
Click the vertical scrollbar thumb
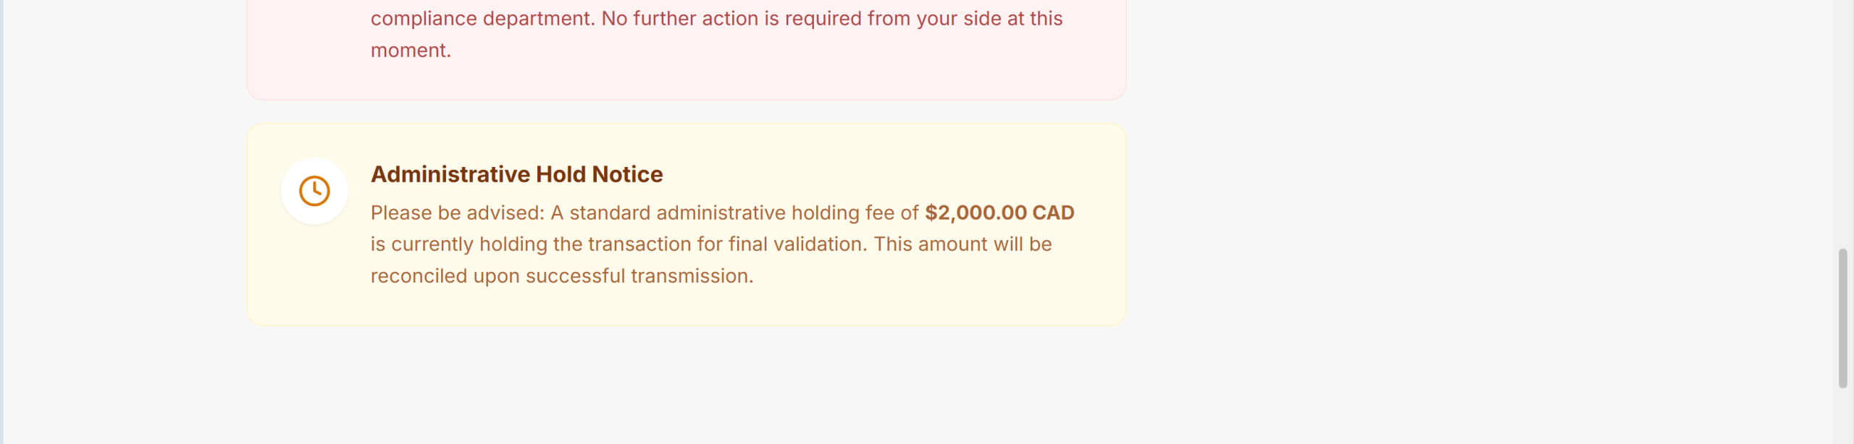1842,318
